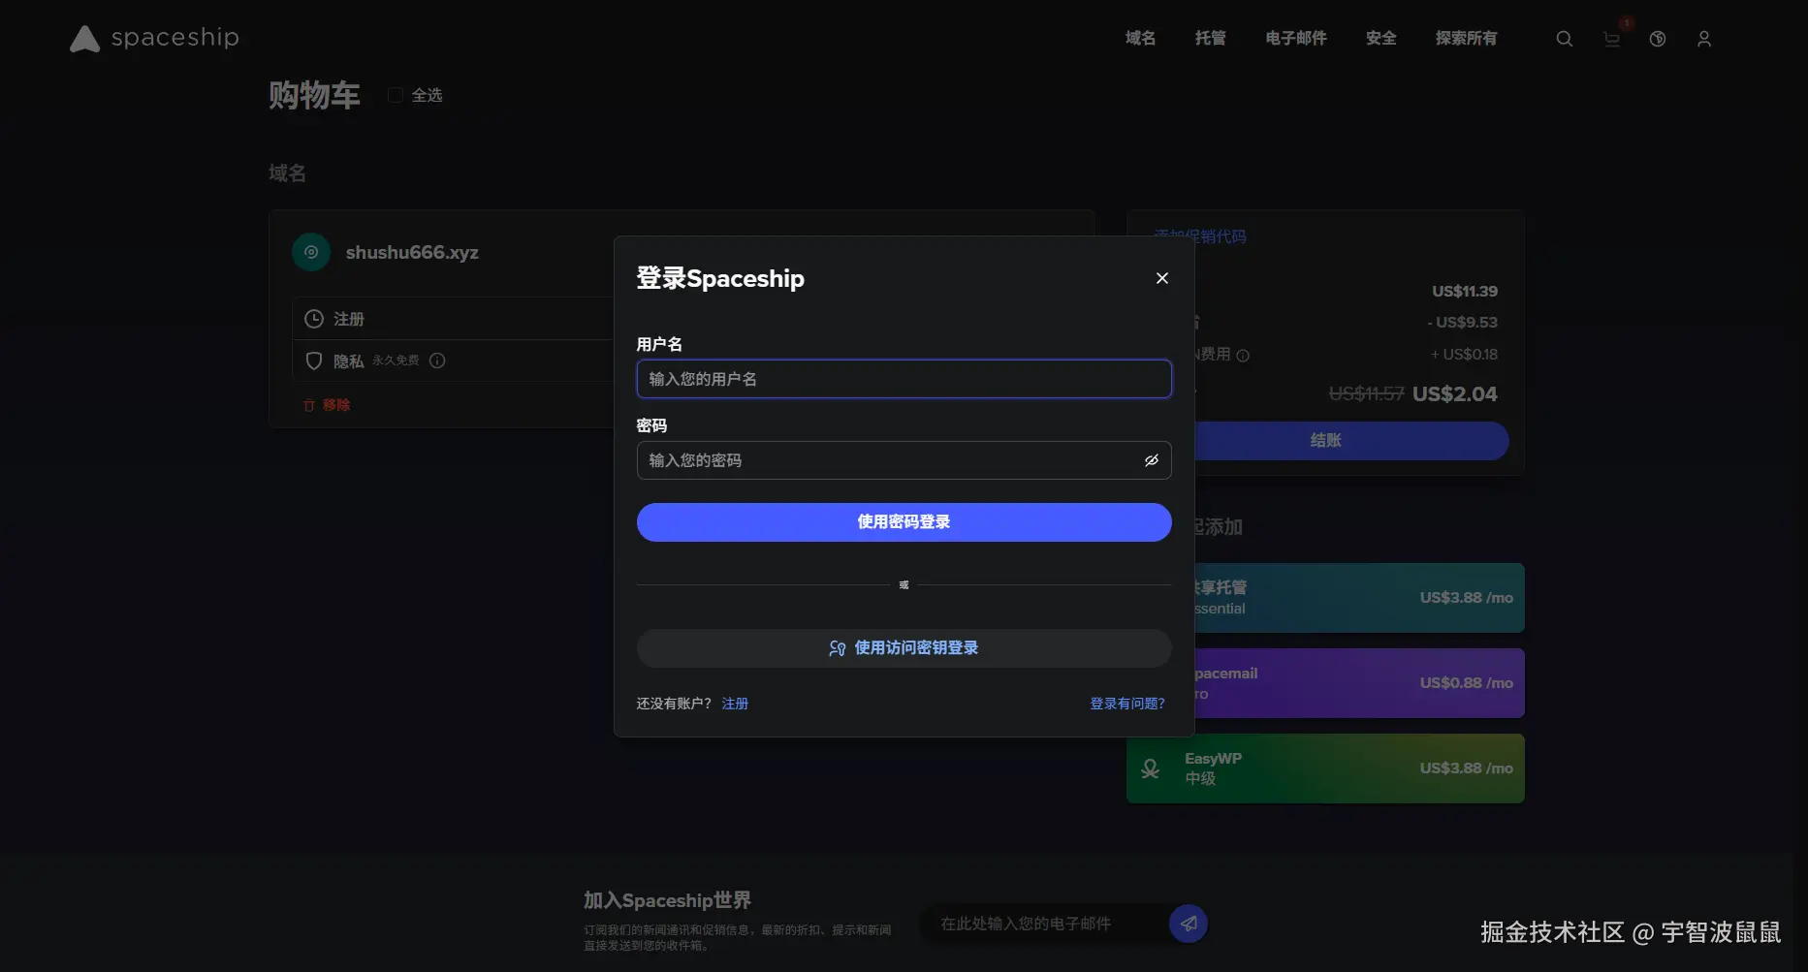The height and width of the screenshot is (972, 1808).
Task: Open the user account icon in the header
Action: click(1704, 39)
